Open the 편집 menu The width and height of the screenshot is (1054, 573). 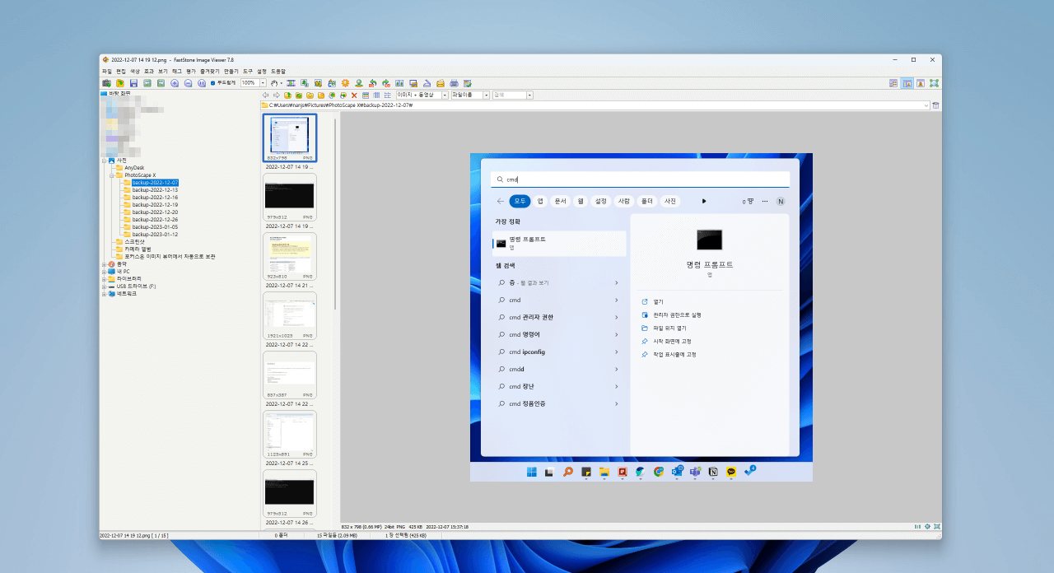click(120, 72)
